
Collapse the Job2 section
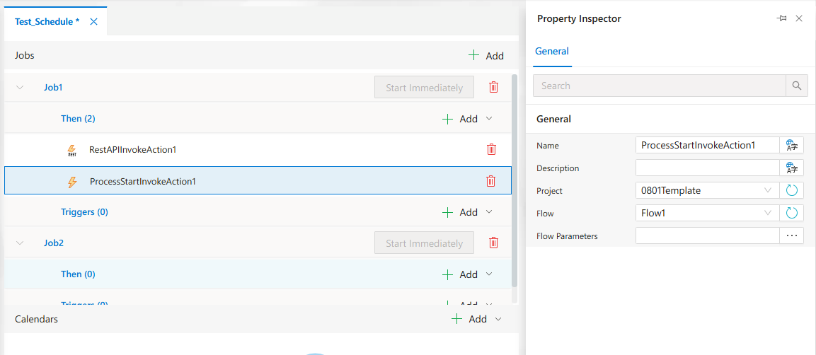(21, 243)
